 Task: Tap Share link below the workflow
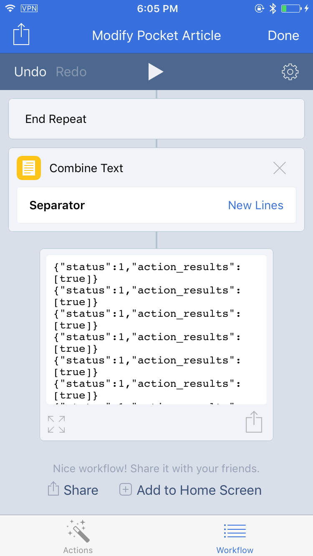pyautogui.click(x=73, y=490)
